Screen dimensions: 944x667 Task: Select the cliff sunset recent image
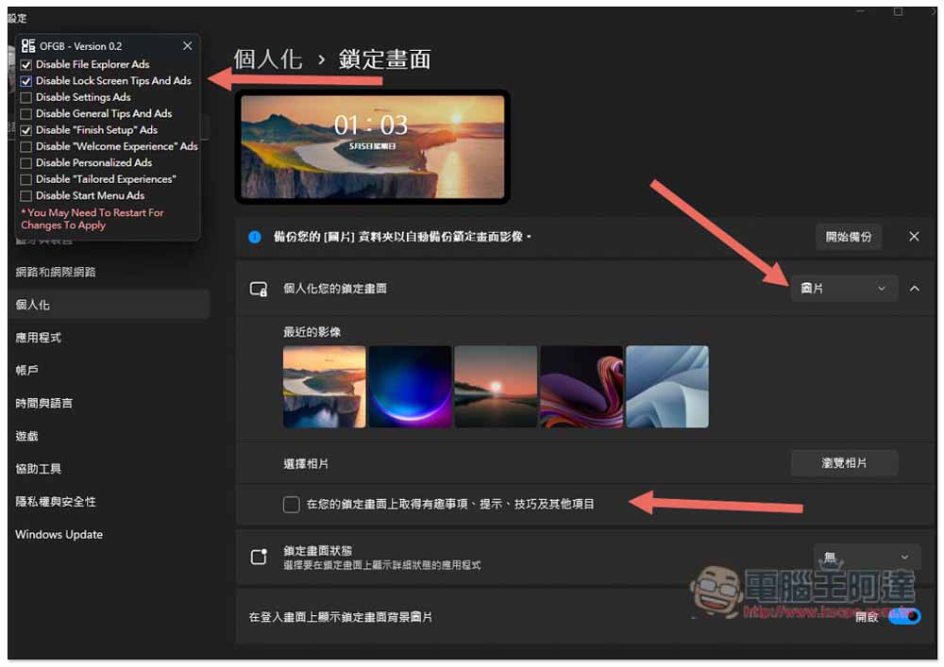click(x=325, y=387)
